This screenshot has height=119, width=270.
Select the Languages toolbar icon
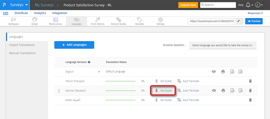point(76,21)
